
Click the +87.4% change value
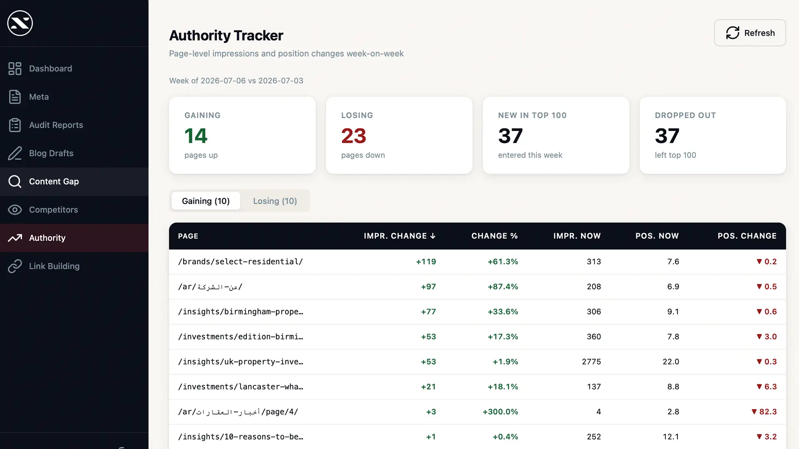coord(503,287)
